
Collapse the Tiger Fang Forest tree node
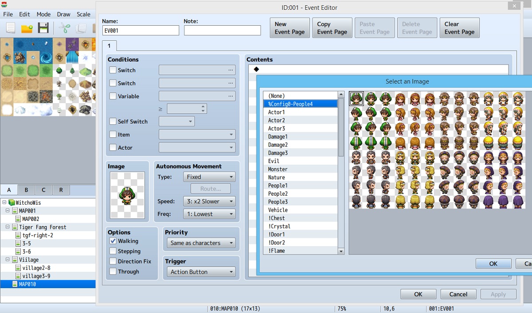click(8, 227)
